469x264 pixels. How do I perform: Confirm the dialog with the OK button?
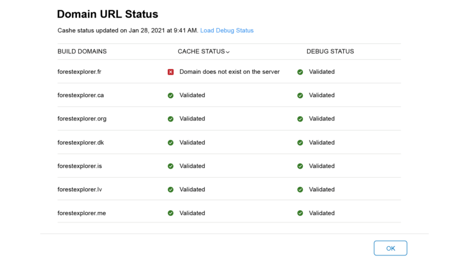click(390, 248)
